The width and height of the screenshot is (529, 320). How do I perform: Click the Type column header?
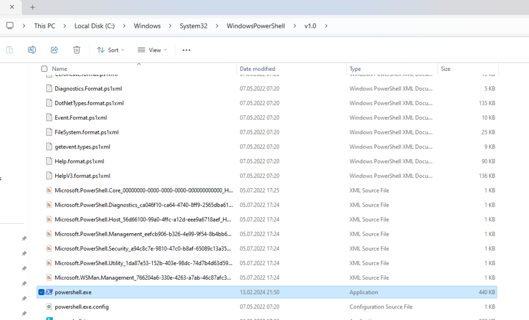pos(355,69)
